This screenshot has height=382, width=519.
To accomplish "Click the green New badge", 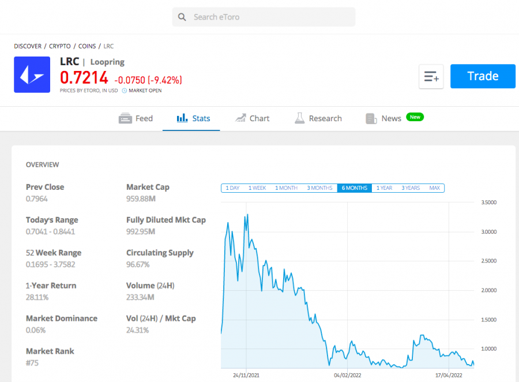I will pos(415,117).
